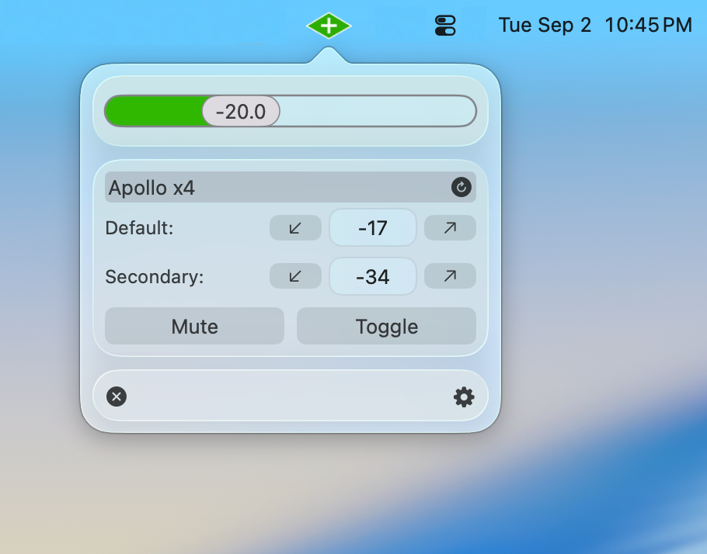Decrease the Default level with down-left arrow
This screenshot has height=554, width=707.
[x=295, y=228]
